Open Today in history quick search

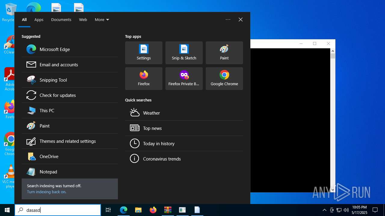pyautogui.click(x=184, y=143)
